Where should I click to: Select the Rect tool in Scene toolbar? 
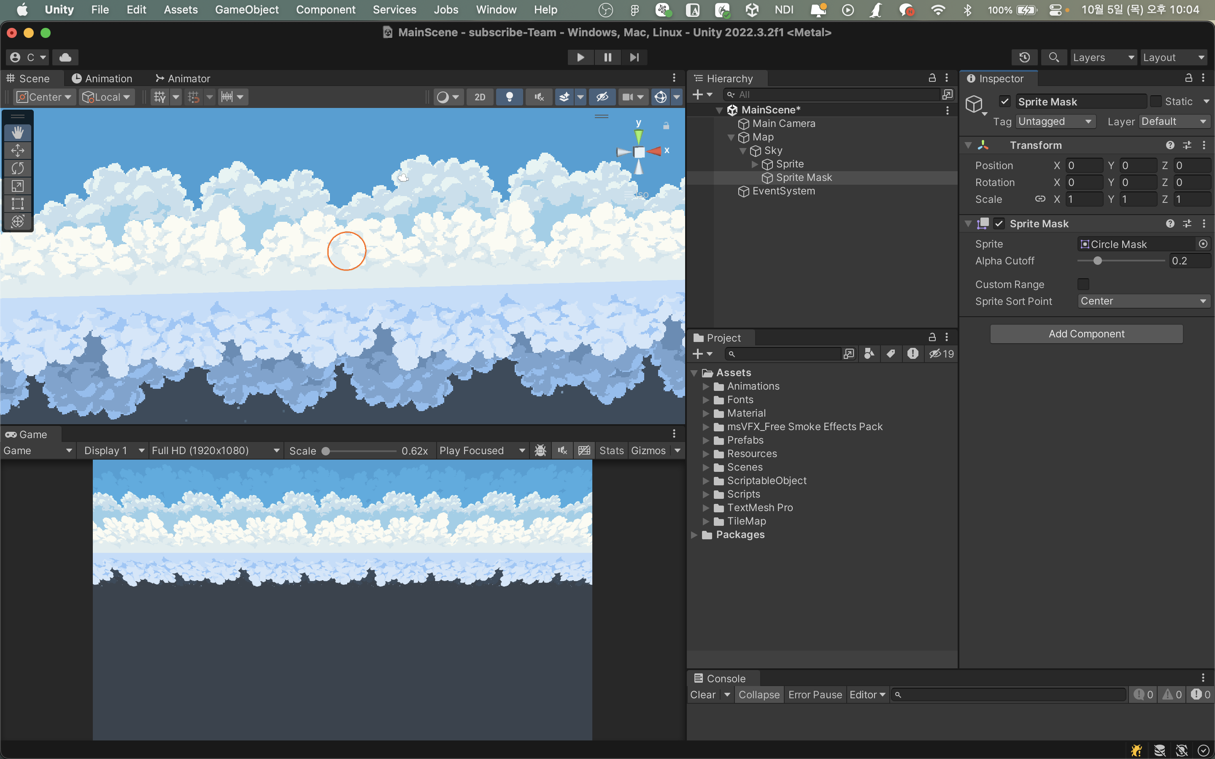[x=18, y=204]
